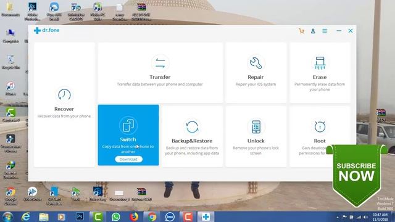Open the user account icon in dr.fone
The image size is (395, 222).
(x=313, y=31)
